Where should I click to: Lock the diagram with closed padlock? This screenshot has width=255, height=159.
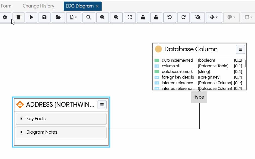click(143, 18)
